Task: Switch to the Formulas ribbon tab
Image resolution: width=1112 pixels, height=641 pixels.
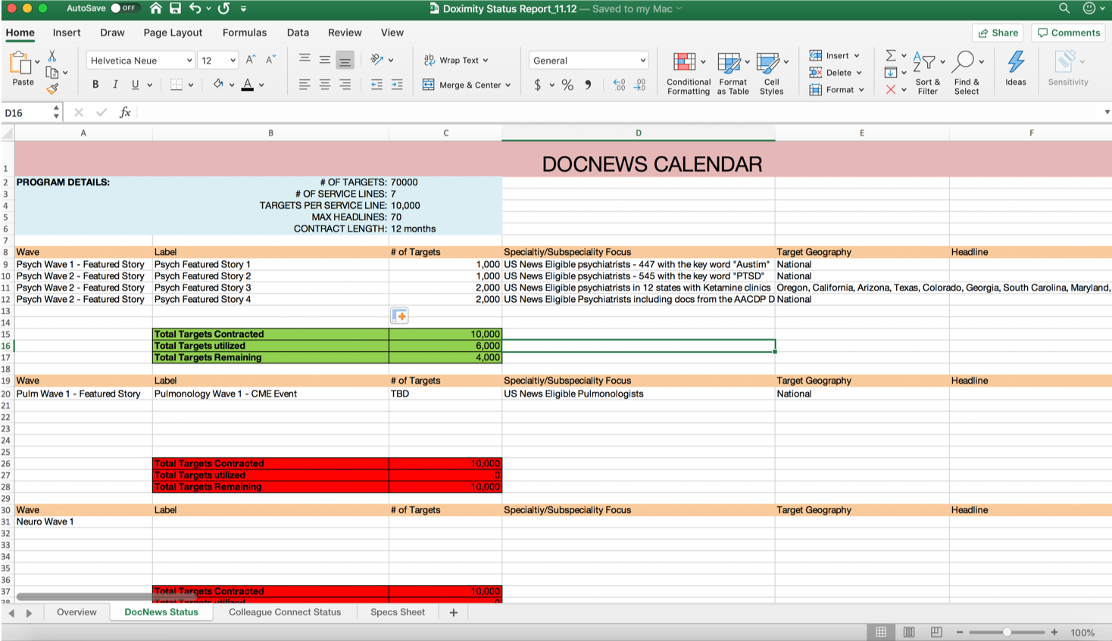Action: pos(245,33)
